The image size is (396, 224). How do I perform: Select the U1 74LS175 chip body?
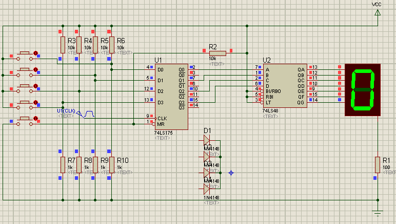[x=171, y=97]
